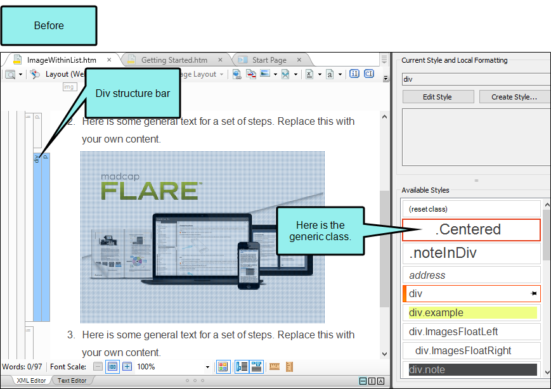551x389 pixels.
Task: Click Available Styles scroll down arrow
Action: click(x=547, y=373)
